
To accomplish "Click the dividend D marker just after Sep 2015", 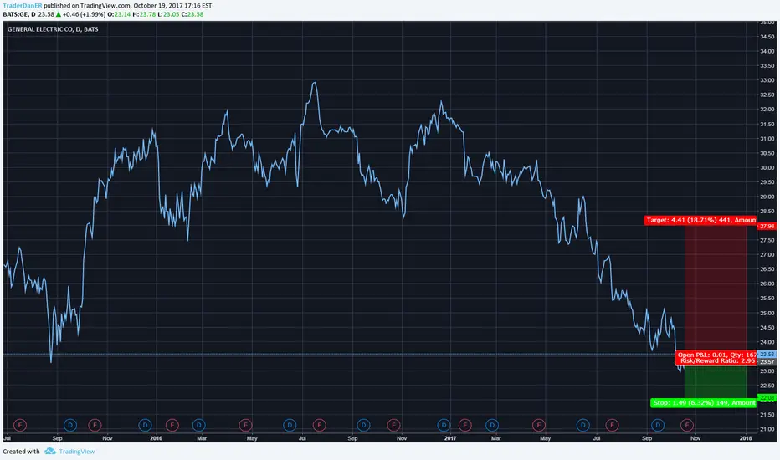I will pos(70,425).
